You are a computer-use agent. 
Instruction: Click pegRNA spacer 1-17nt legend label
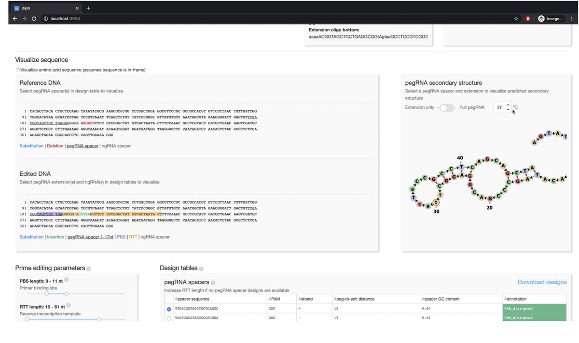(x=90, y=237)
